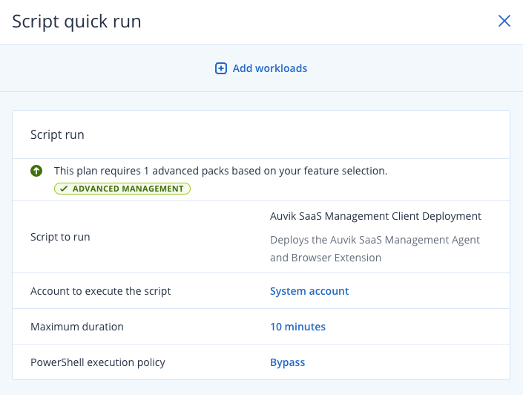Select the Advanced Management pack badge
Screen dimensions: 523x395
(x=122, y=189)
